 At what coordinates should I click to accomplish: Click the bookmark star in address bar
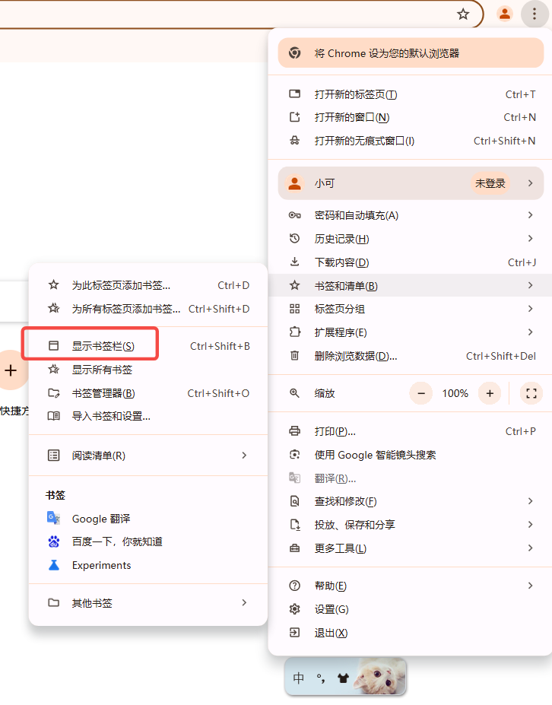(462, 14)
